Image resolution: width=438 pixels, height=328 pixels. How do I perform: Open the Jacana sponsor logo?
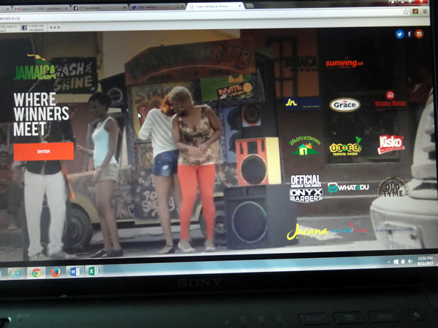point(307,232)
